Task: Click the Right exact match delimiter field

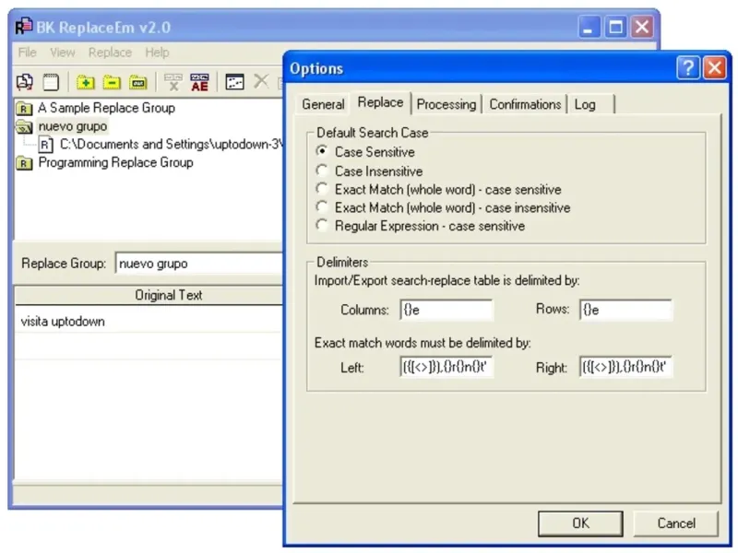Action: tap(625, 367)
